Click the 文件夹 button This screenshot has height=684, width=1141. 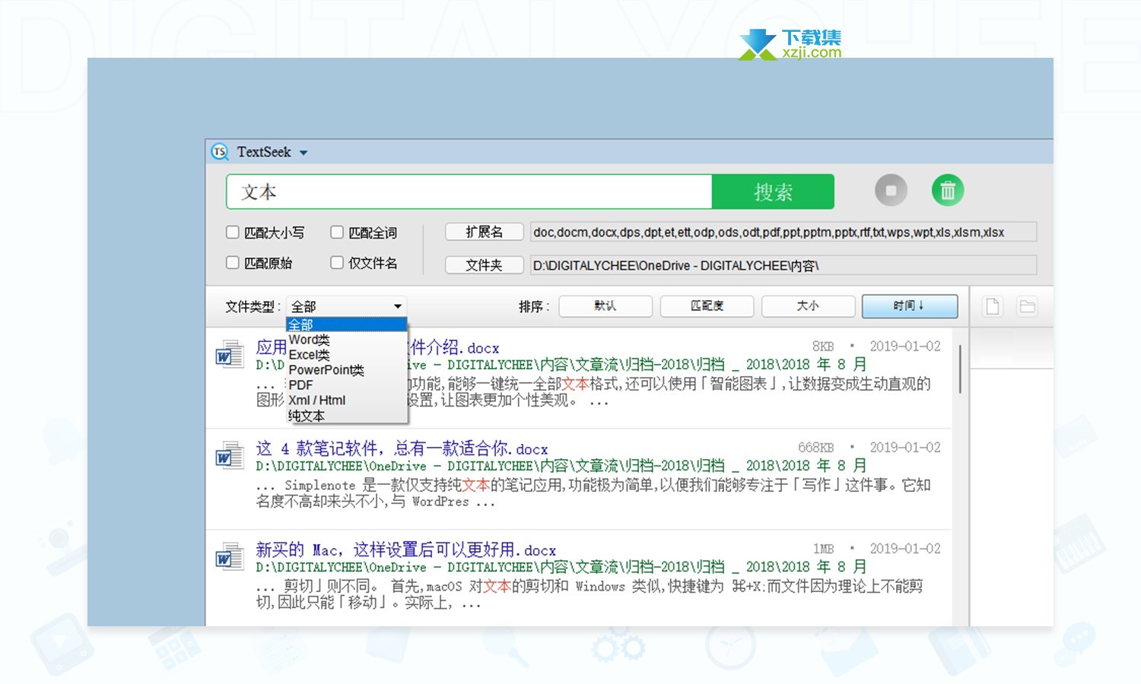485,265
